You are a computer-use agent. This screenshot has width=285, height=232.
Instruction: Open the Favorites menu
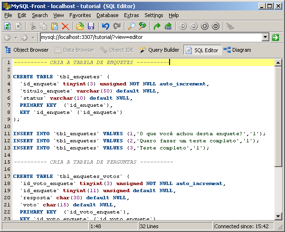(80, 15)
